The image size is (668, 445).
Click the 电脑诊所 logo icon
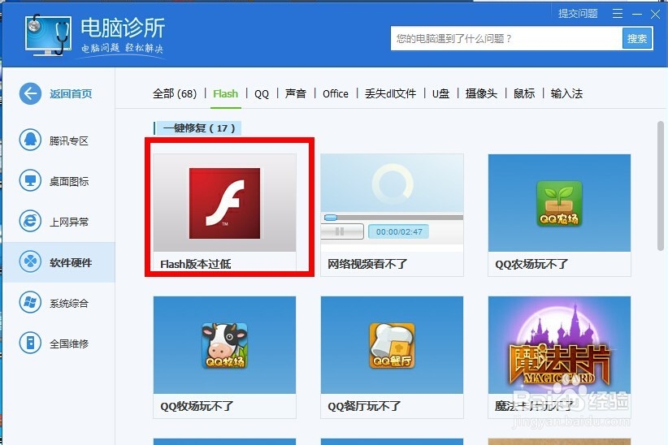point(48,35)
